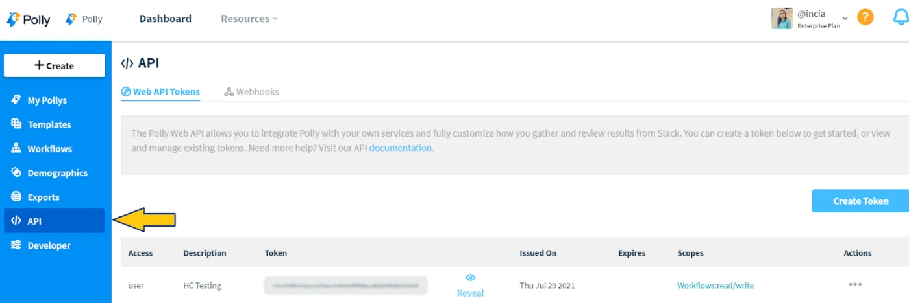Open the help question mark icon
The height and width of the screenshot is (303, 909).
865,17
